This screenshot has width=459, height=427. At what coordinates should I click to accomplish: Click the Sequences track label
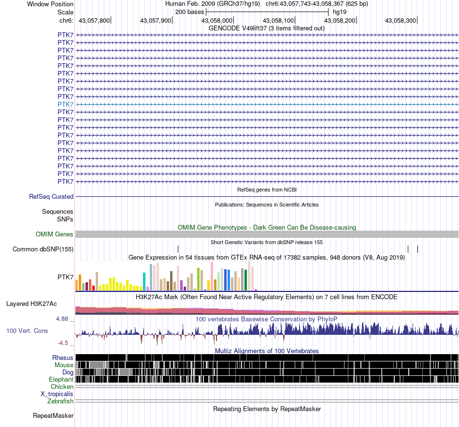[x=57, y=212]
